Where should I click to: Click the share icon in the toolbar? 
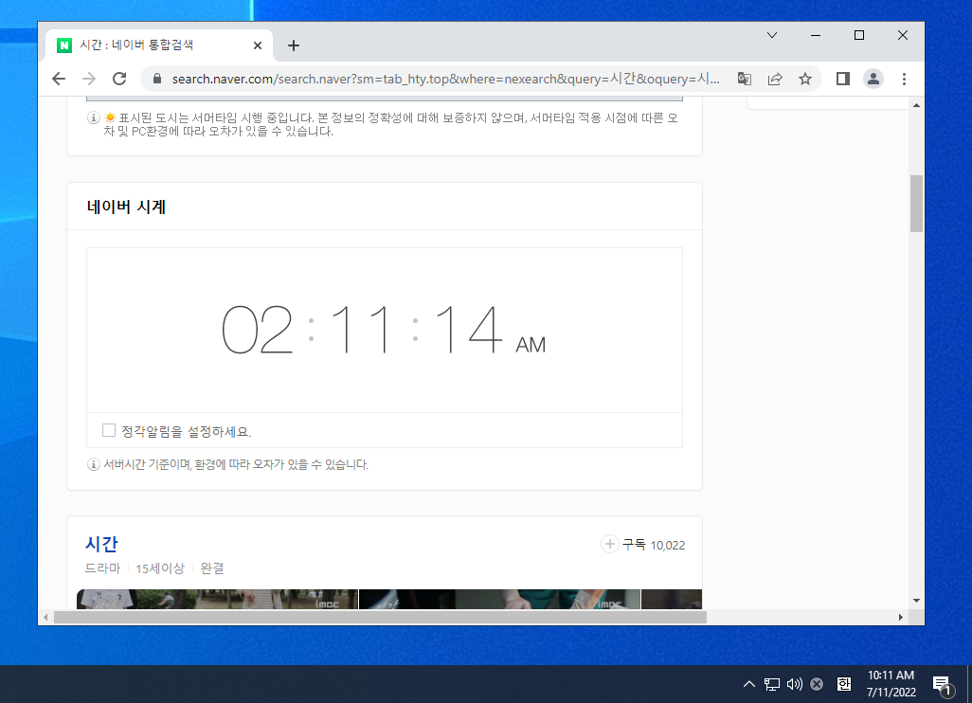pyautogui.click(x=775, y=79)
